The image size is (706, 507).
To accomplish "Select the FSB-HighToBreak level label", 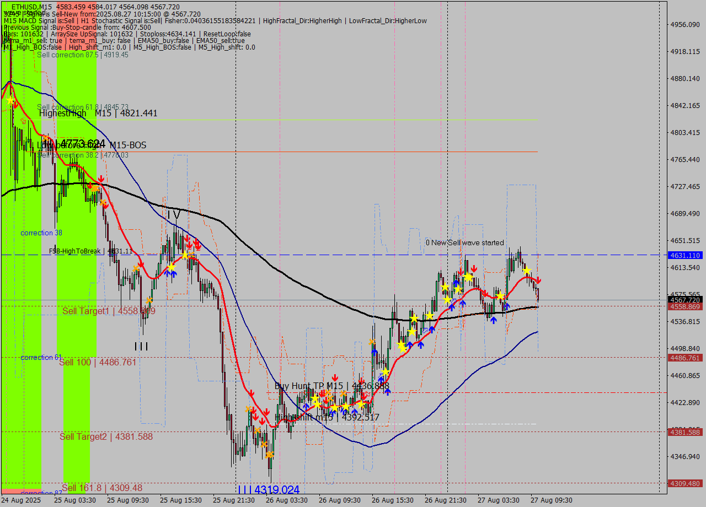I will pos(91,251).
